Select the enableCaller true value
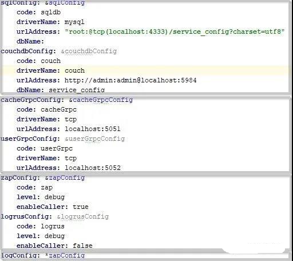 coord(81,207)
